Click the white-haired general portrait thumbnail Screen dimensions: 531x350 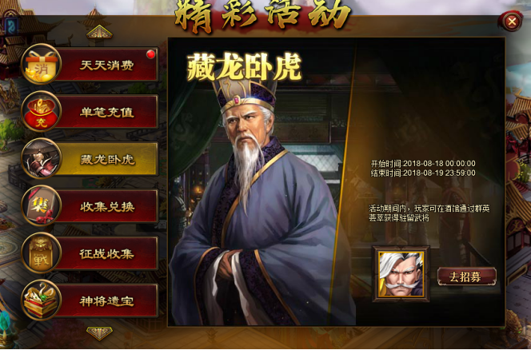(x=401, y=274)
